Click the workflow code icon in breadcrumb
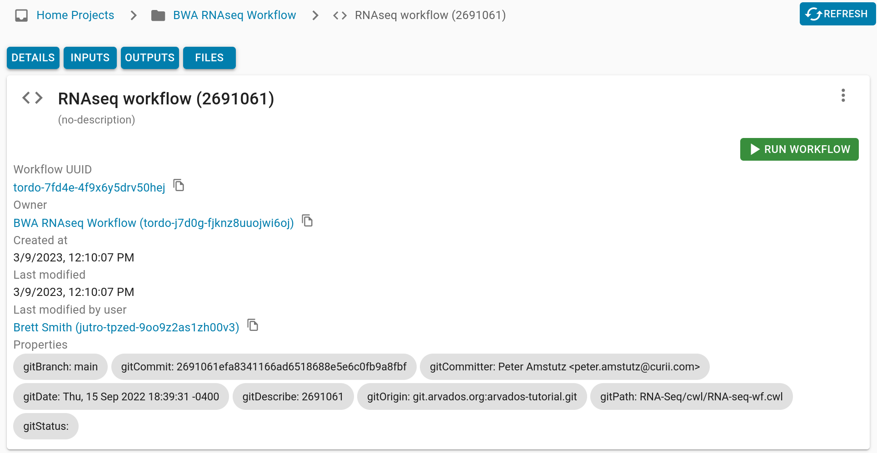Viewport: 877px width, 453px height. pyautogui.click(x=340, y=15)
